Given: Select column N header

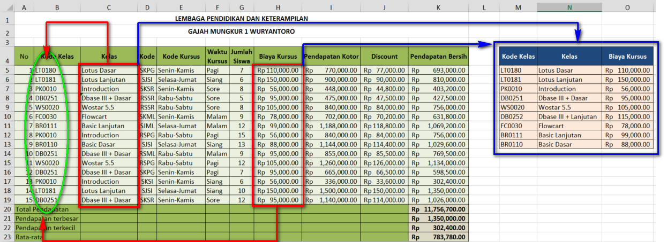Looking at the screenshot, I should click(569, 7).
